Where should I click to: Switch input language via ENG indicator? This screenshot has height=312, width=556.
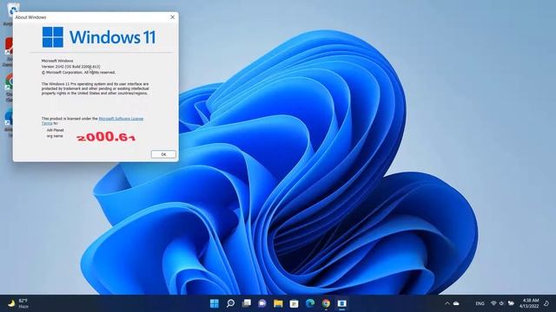coord(480,303)
